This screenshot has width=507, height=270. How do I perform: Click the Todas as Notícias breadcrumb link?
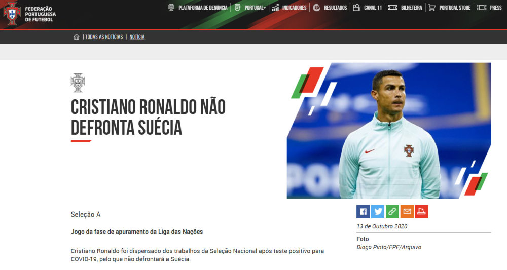[x=104, y=37]
